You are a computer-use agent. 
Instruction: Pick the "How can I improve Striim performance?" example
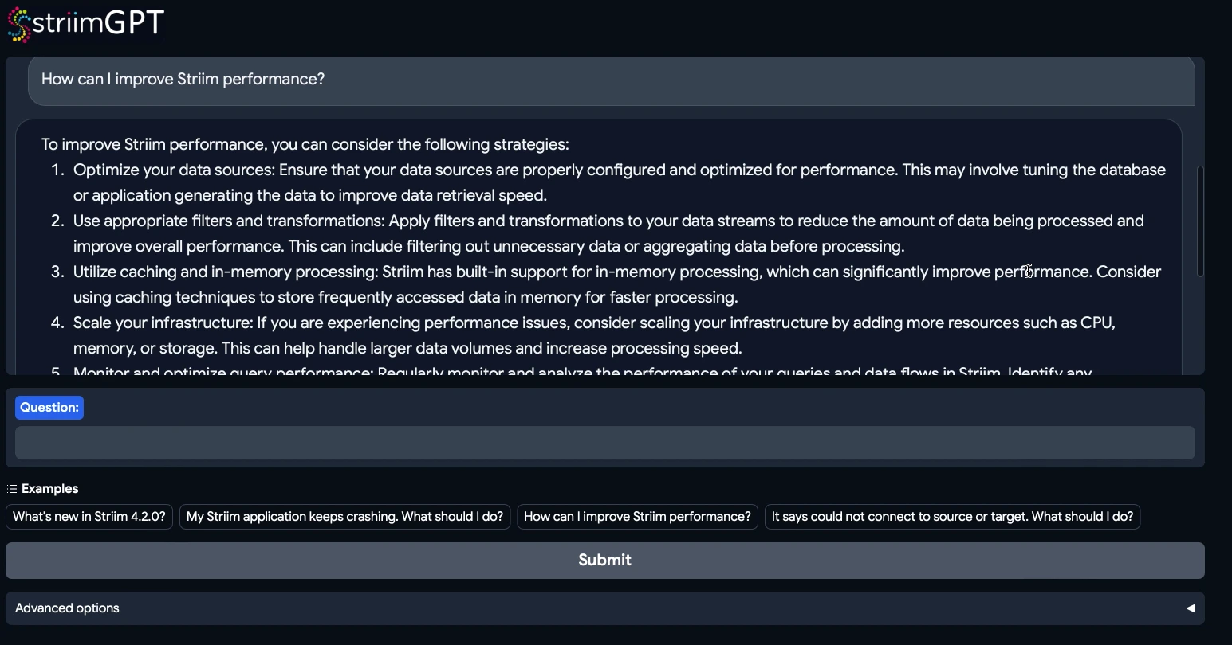click(x=637, y=517)
